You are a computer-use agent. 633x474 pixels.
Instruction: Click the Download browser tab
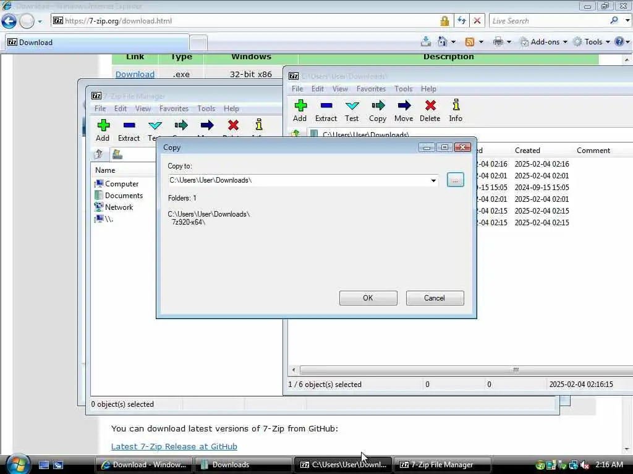coord(97,43)
